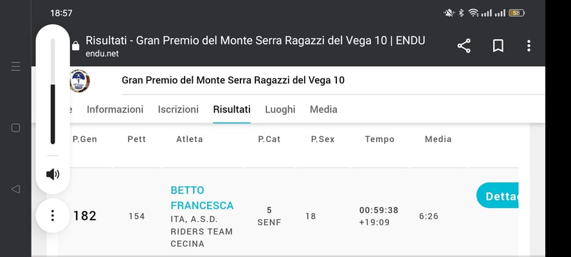The width and height of the screenshot is (571, 257).
Task: Switch to the Iscrizioni tab
Action: (178, 109)
